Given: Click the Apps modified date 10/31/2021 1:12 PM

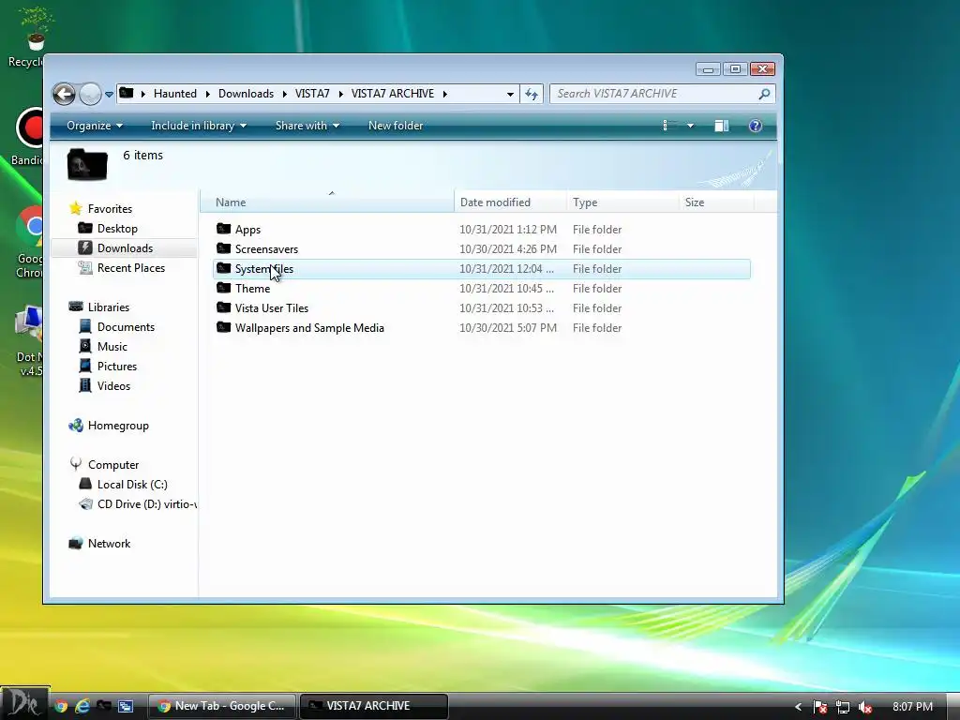Looking at the screenshot, I should pos(508,230).
